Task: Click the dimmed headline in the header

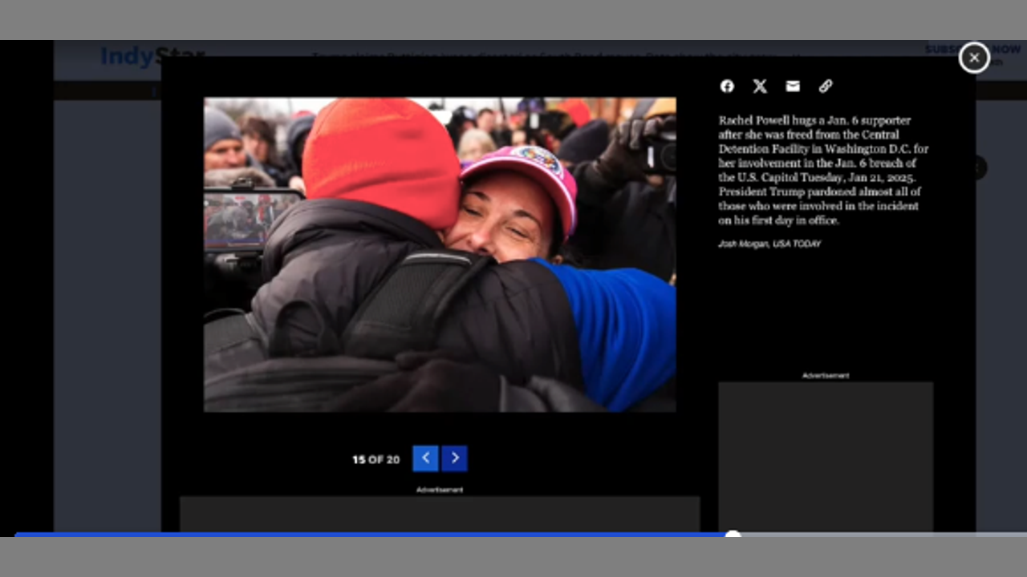Action: coord(554,54)
